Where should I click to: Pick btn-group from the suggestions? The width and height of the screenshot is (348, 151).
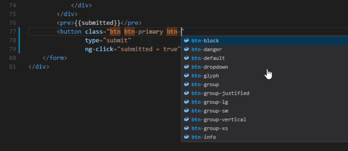(x=205, y=84)
